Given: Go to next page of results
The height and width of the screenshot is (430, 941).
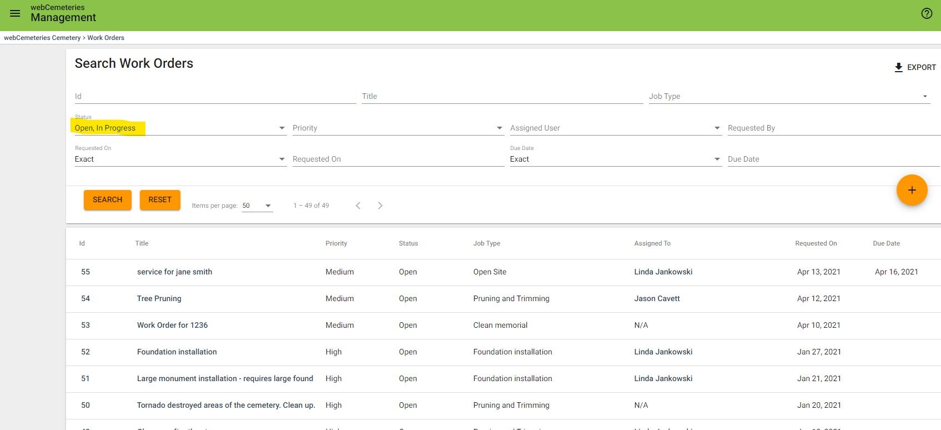Looking at the screenshot, I should 380,206.
